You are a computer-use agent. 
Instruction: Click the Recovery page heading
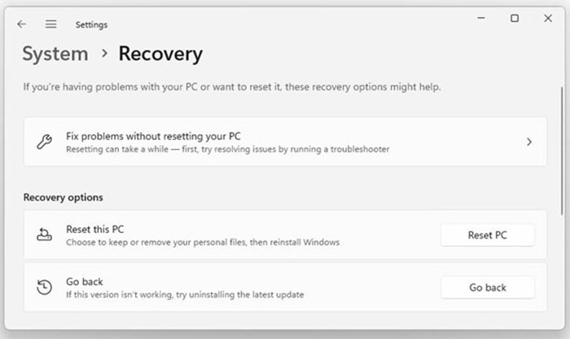(x=160, y=55)
